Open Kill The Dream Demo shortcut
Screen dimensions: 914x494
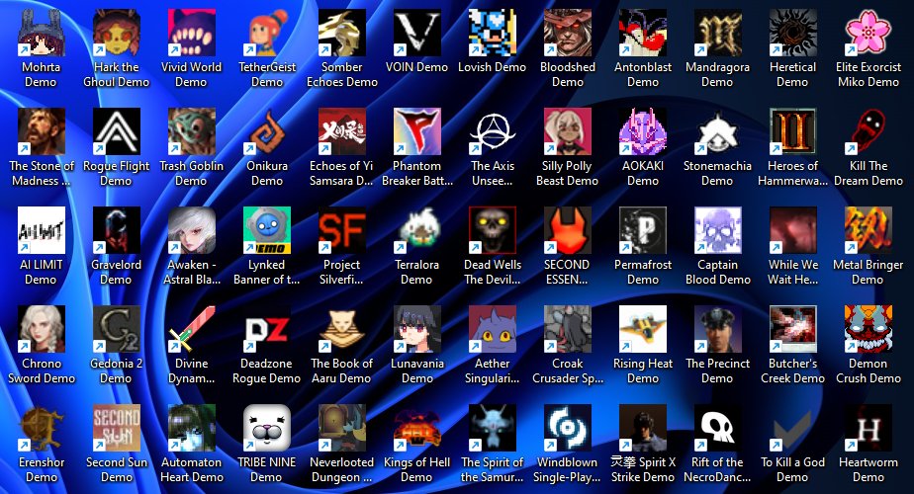coord(868,131)
